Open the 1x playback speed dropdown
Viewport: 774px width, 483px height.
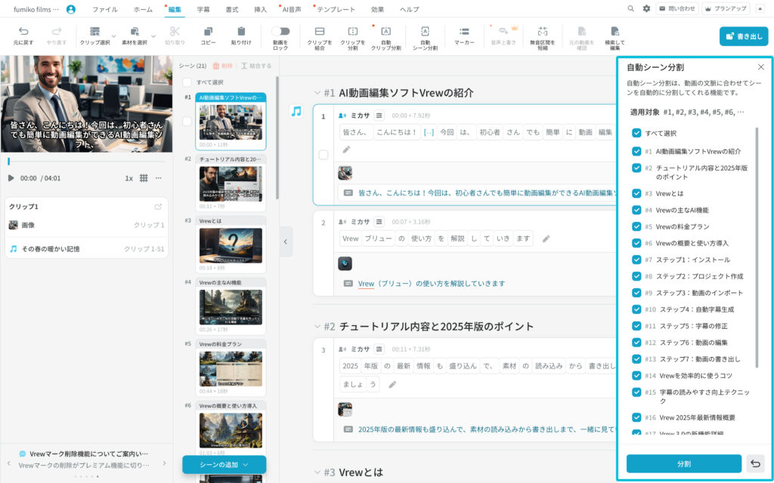click(128, 178)
